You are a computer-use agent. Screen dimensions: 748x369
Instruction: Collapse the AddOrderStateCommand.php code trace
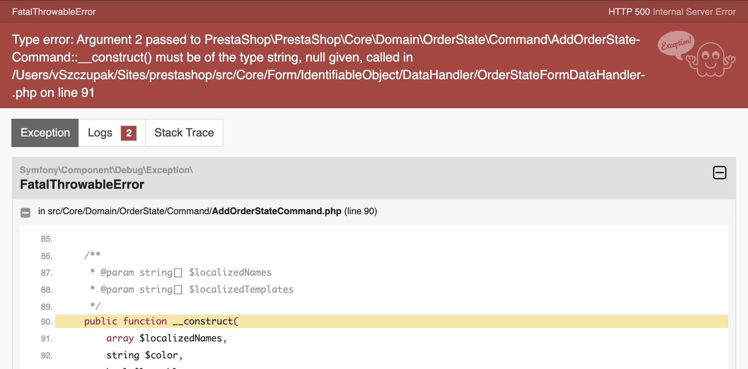[x=25, y=212]
